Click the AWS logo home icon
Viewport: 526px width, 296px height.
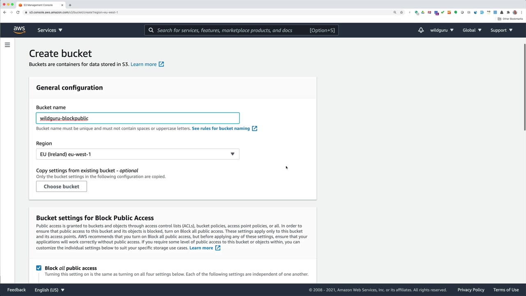(x=19, y=30)
